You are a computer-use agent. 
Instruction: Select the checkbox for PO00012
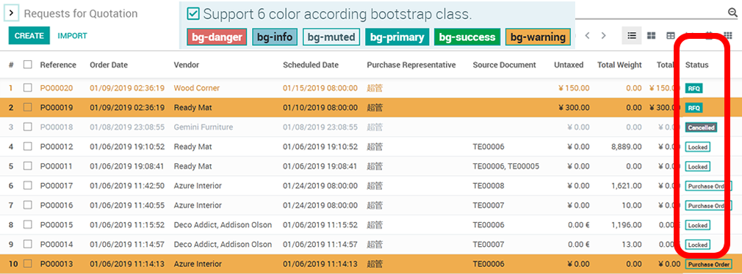pyautogui.click(x=28, y=147)
